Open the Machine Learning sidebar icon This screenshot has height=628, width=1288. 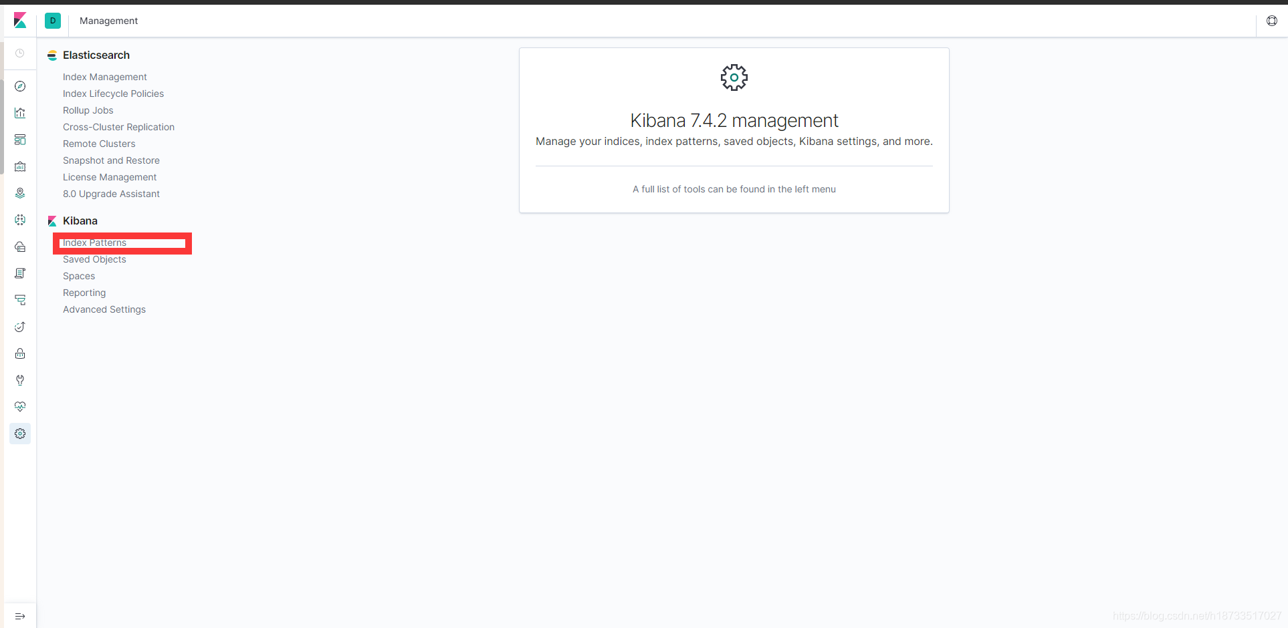[x=20, y=220]
